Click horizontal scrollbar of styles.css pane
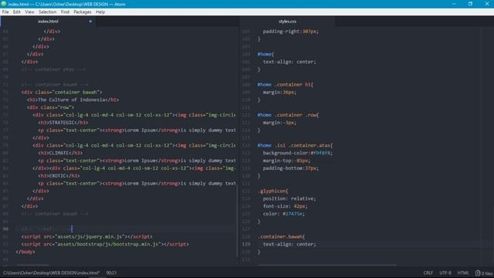Viewport: 494px width, 278px height. [x=327, y=265]
